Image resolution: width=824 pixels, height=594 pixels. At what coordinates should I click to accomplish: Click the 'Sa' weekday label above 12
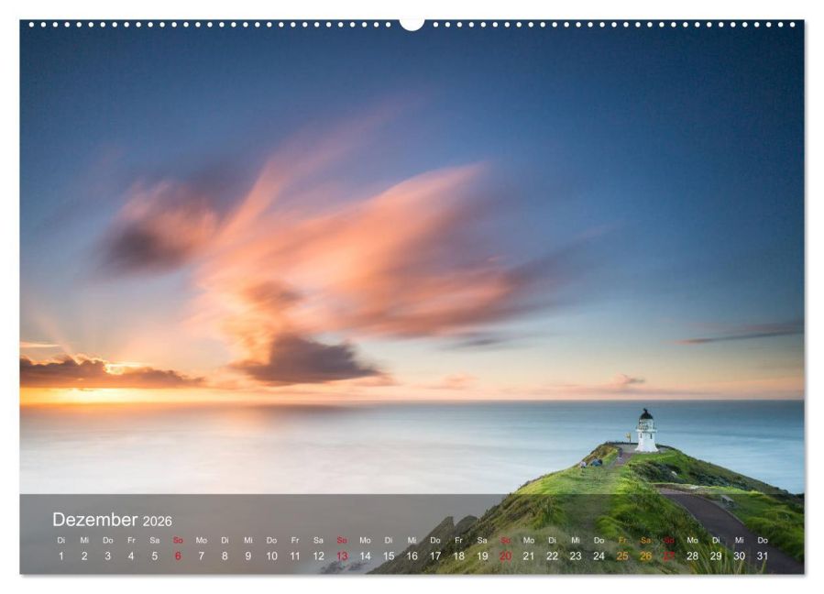(x=318, y=541)
